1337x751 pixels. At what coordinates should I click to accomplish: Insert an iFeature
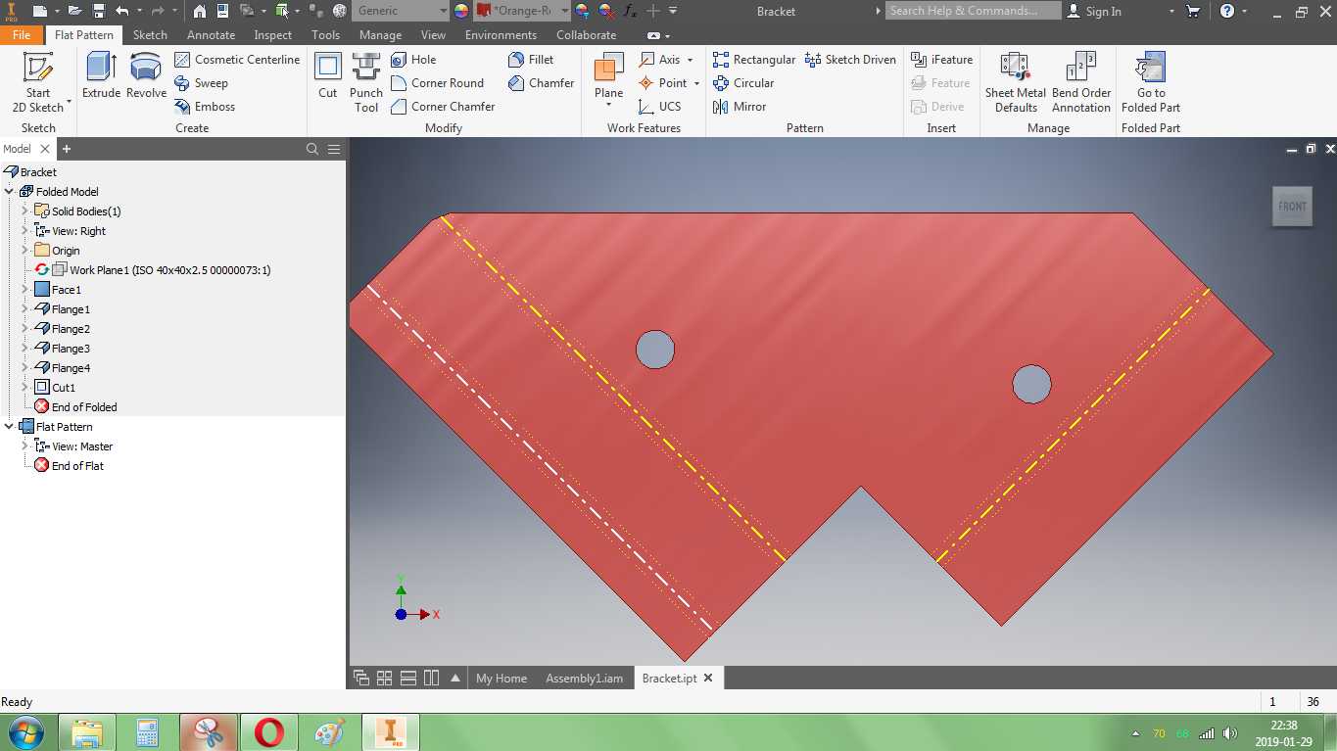941,60
